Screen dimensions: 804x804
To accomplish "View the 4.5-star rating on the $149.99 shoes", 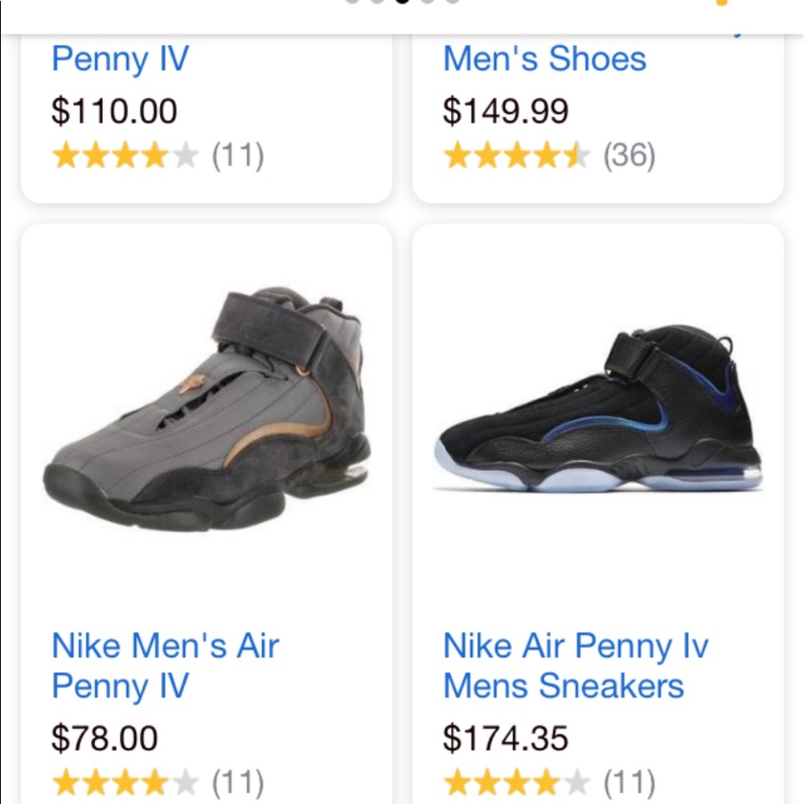I will 517,155.
